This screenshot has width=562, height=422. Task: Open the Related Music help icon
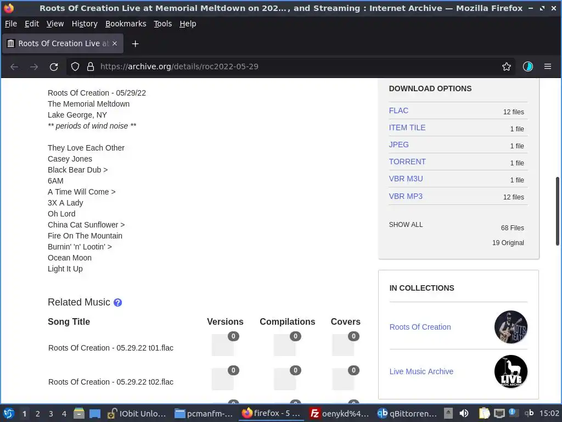click(117, 303)
